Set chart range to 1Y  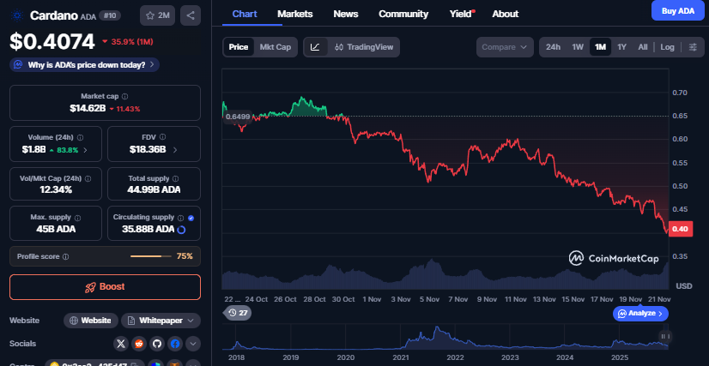tap(621, 47)
